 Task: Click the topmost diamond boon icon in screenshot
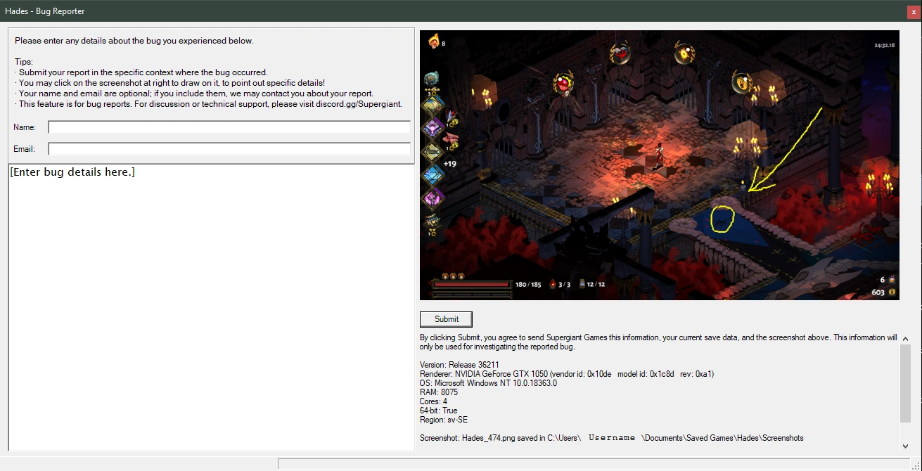pos(432,105)
